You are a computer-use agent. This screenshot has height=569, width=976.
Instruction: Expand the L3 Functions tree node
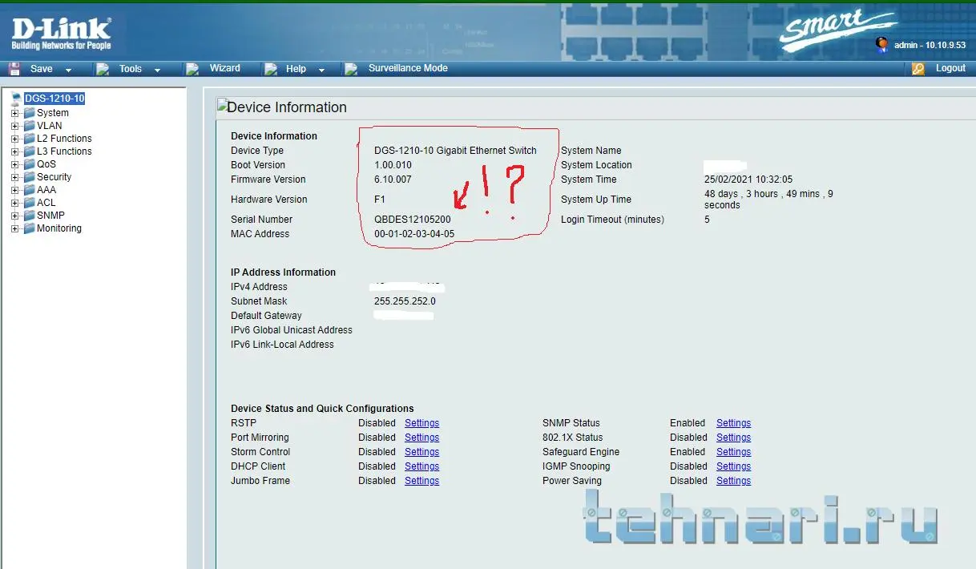tap(15, 151)
